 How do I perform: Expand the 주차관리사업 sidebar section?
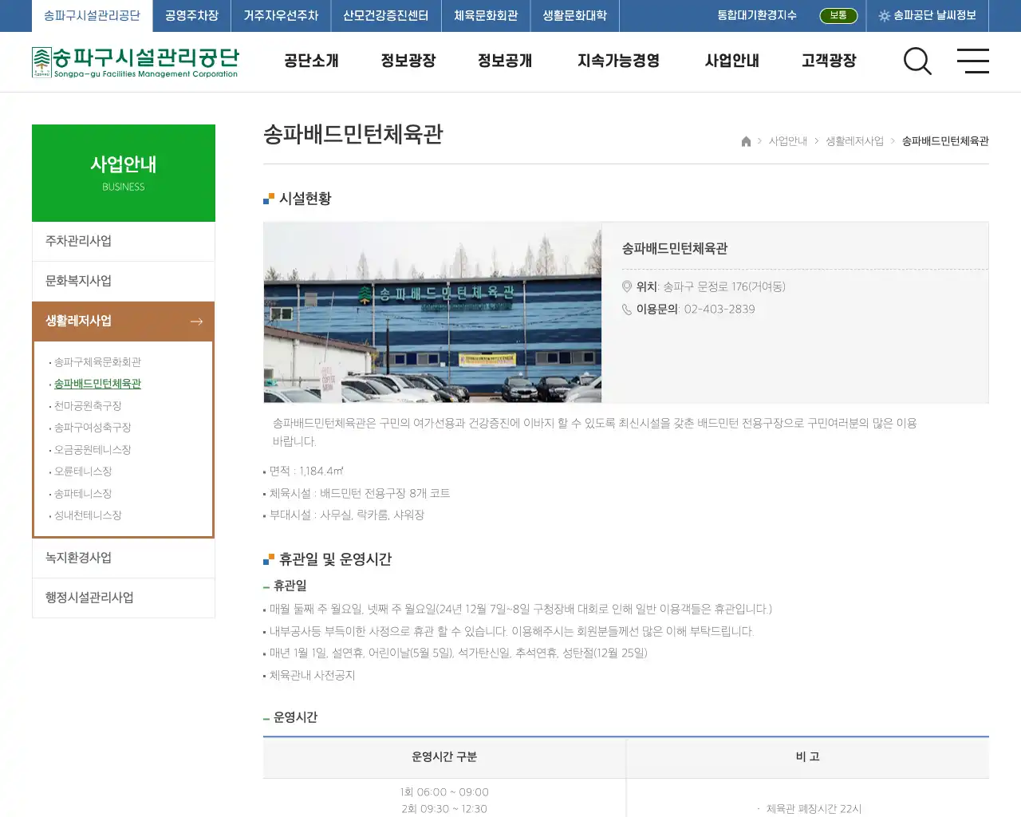tap(78, 241)
